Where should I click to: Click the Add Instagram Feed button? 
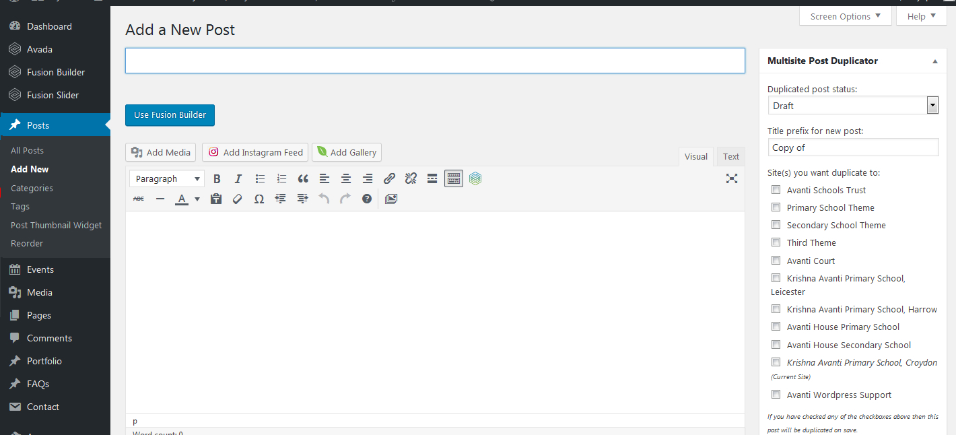(x=255, y=152)
